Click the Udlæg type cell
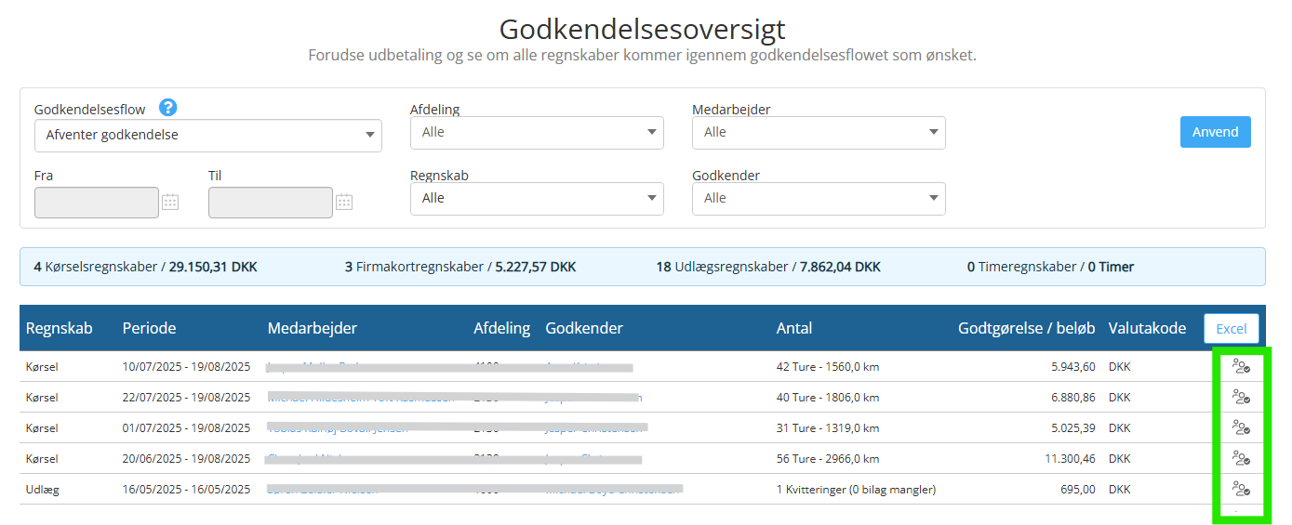Screen dimensions: 1292x525 [x=43, y=490]
